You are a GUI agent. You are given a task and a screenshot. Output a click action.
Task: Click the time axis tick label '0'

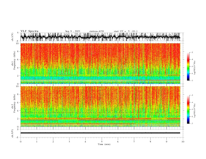21,142
